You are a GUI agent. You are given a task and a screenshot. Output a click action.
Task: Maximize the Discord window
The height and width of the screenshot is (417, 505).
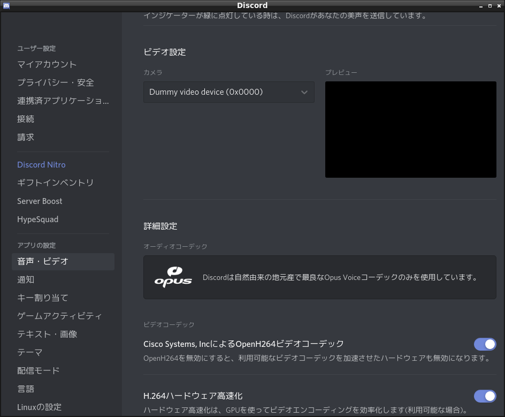(490, 6)
